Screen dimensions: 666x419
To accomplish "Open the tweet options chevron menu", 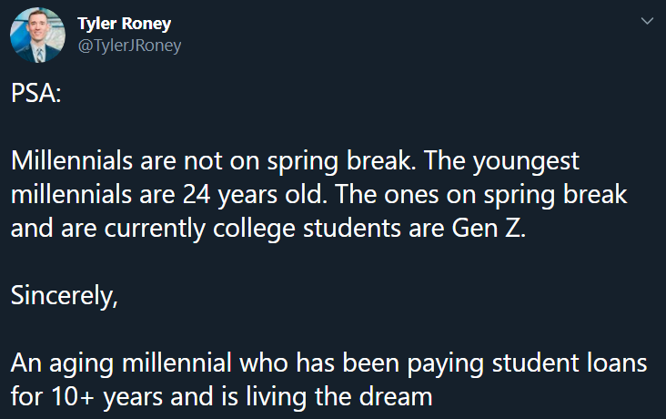I will tap(647, 21).
